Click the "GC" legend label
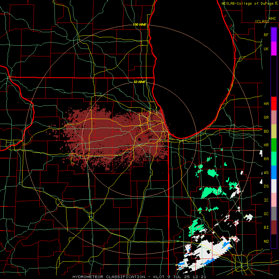279x279 pixels. (x=266, y=214)
